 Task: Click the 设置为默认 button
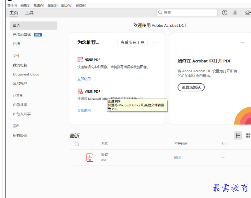coord(191,87)
